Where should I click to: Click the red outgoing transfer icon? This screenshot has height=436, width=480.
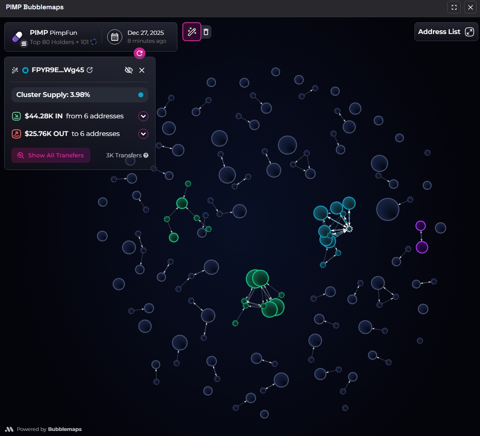[16, 134]
